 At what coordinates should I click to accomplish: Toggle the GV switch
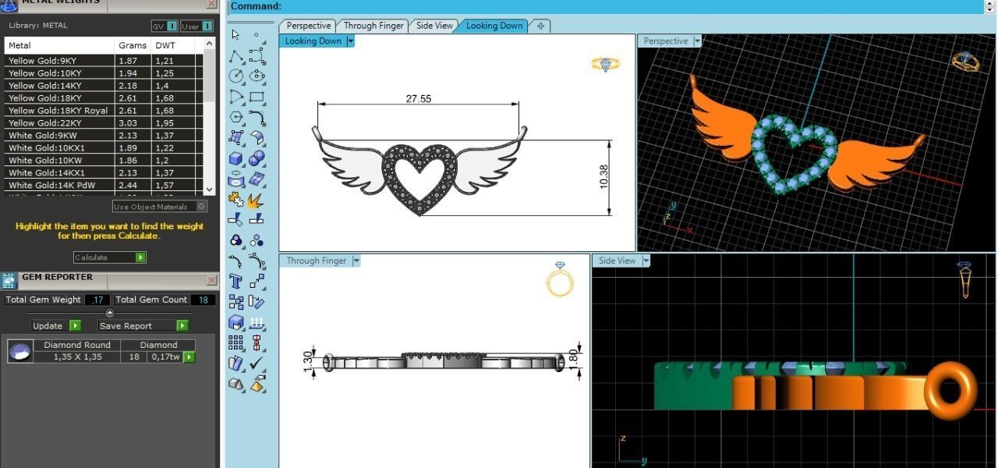point(165,26)
